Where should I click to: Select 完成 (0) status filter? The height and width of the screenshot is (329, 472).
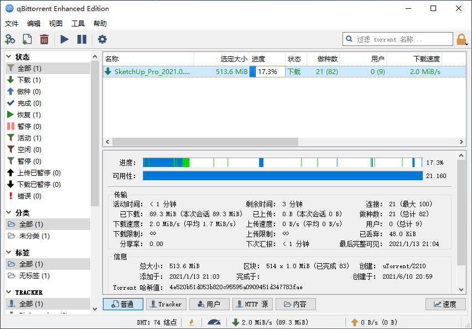(48, 103)
